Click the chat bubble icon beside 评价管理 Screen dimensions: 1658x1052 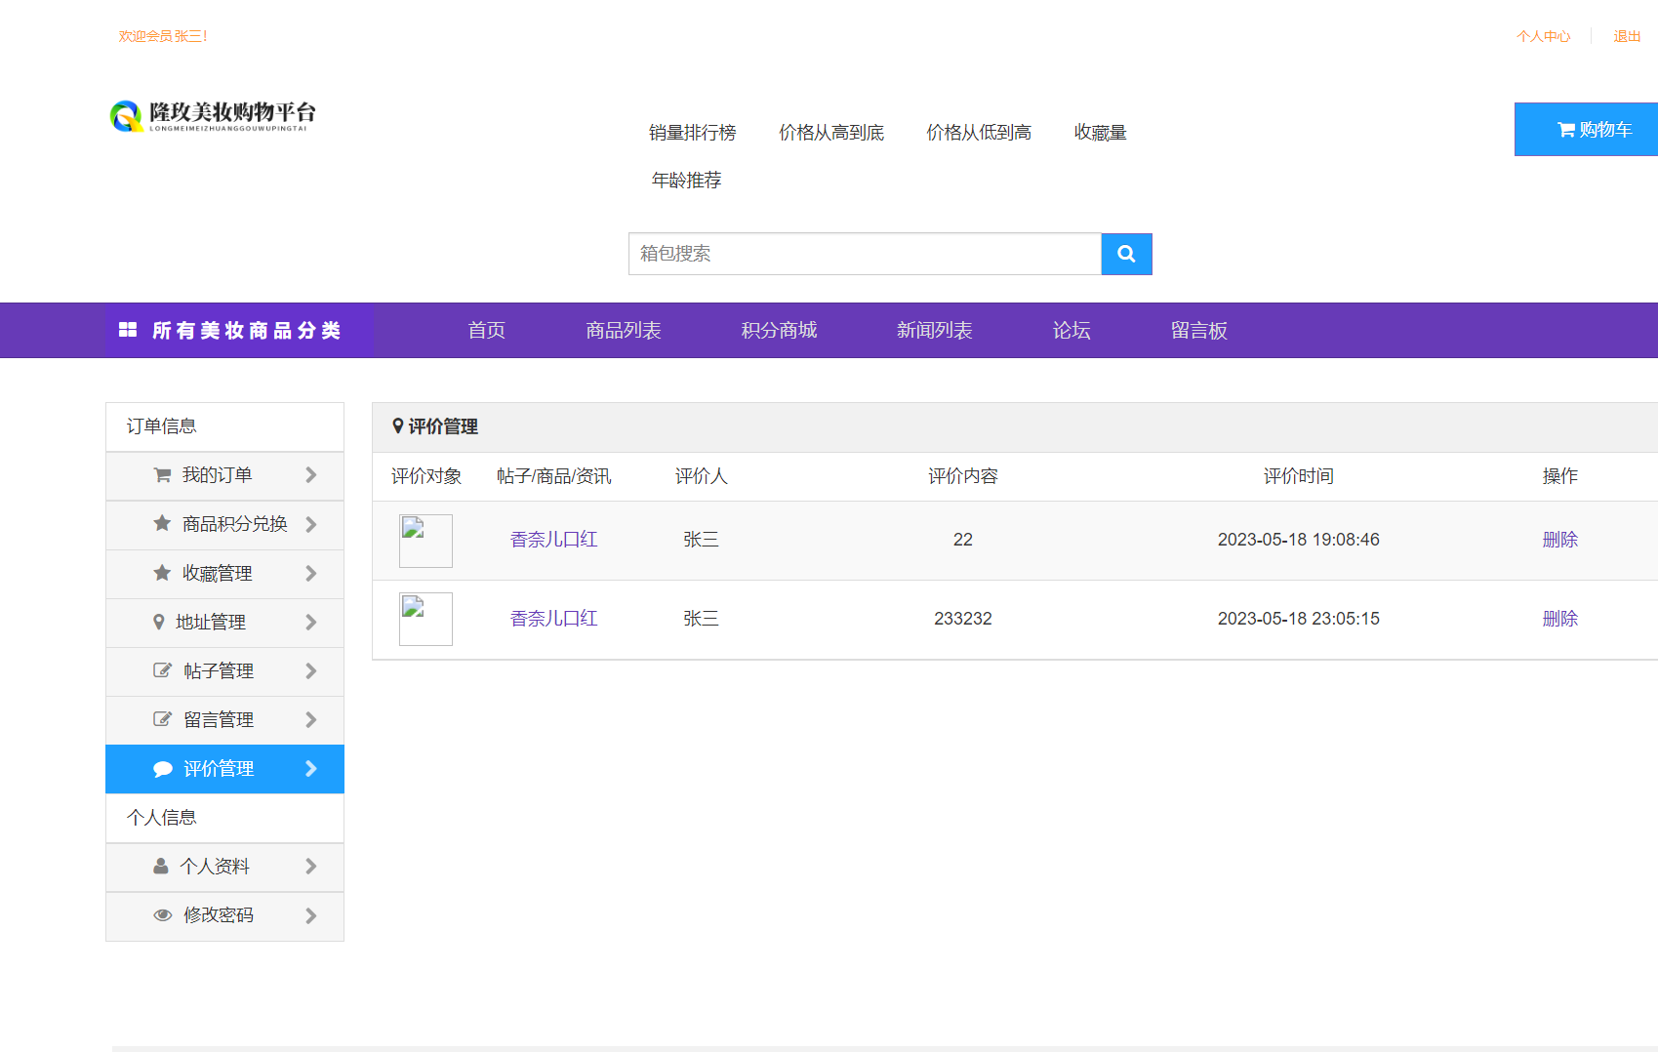(163, 769)
